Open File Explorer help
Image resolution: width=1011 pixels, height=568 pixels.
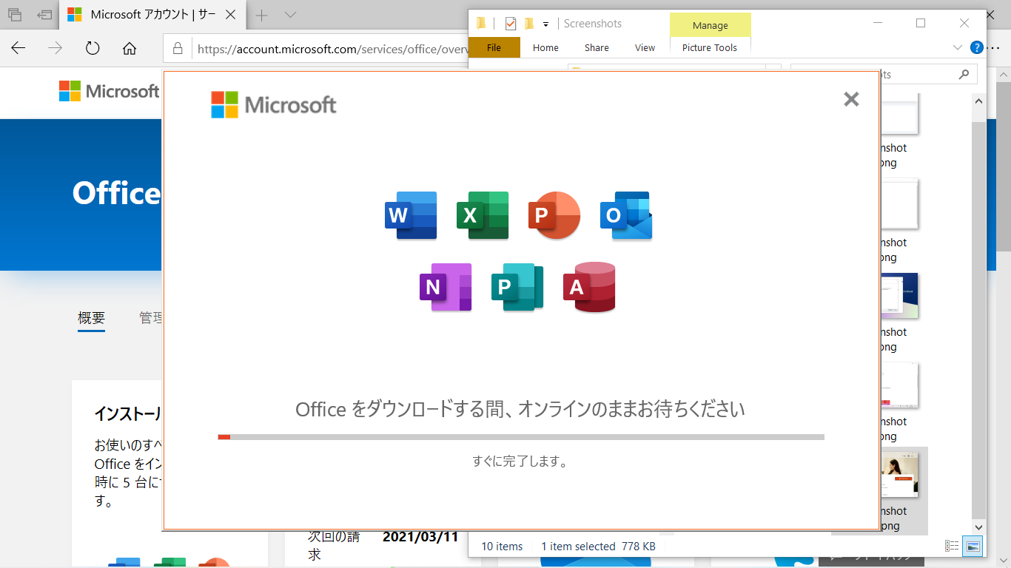pyautogui.click(x=976, y=48)
